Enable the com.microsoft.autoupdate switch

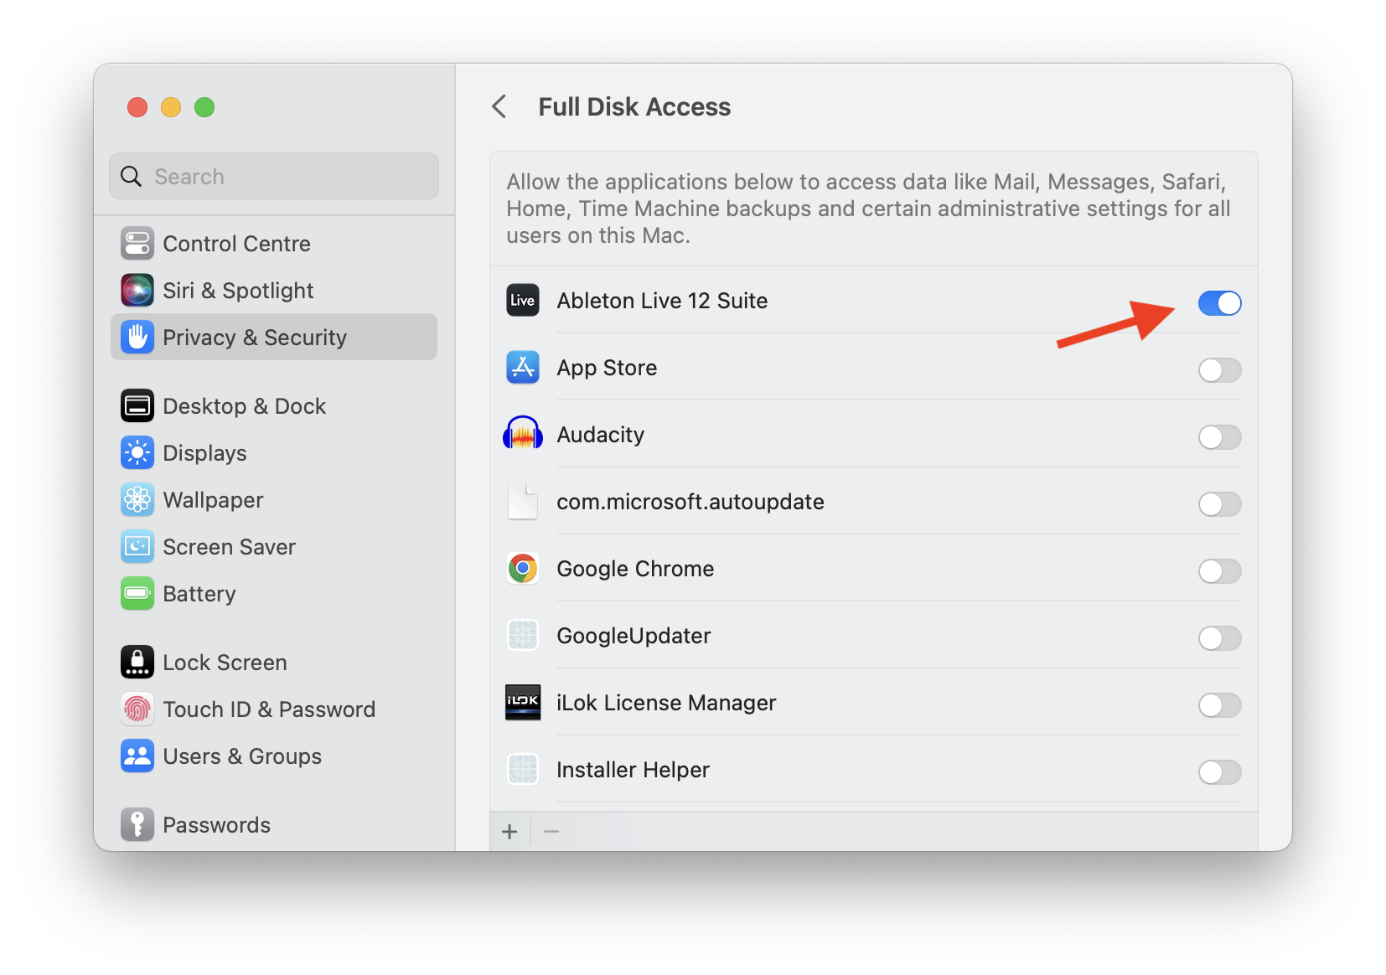point(1219,504)
